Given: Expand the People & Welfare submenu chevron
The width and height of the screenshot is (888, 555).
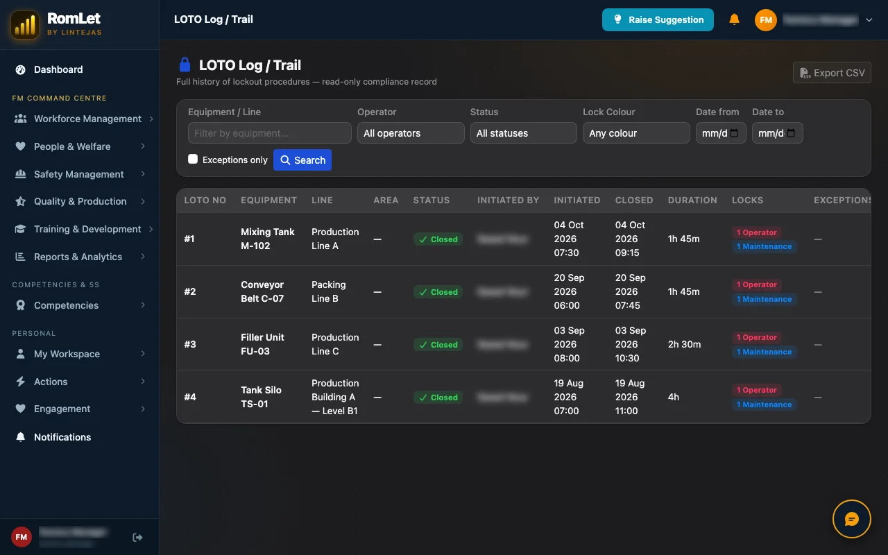Looking at the screenshot, I should pyautogui.click(x=143, y=146).
